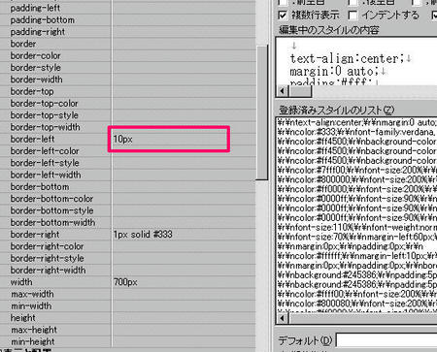
Task: Select the padding-left property row
Action: (128, 8)
